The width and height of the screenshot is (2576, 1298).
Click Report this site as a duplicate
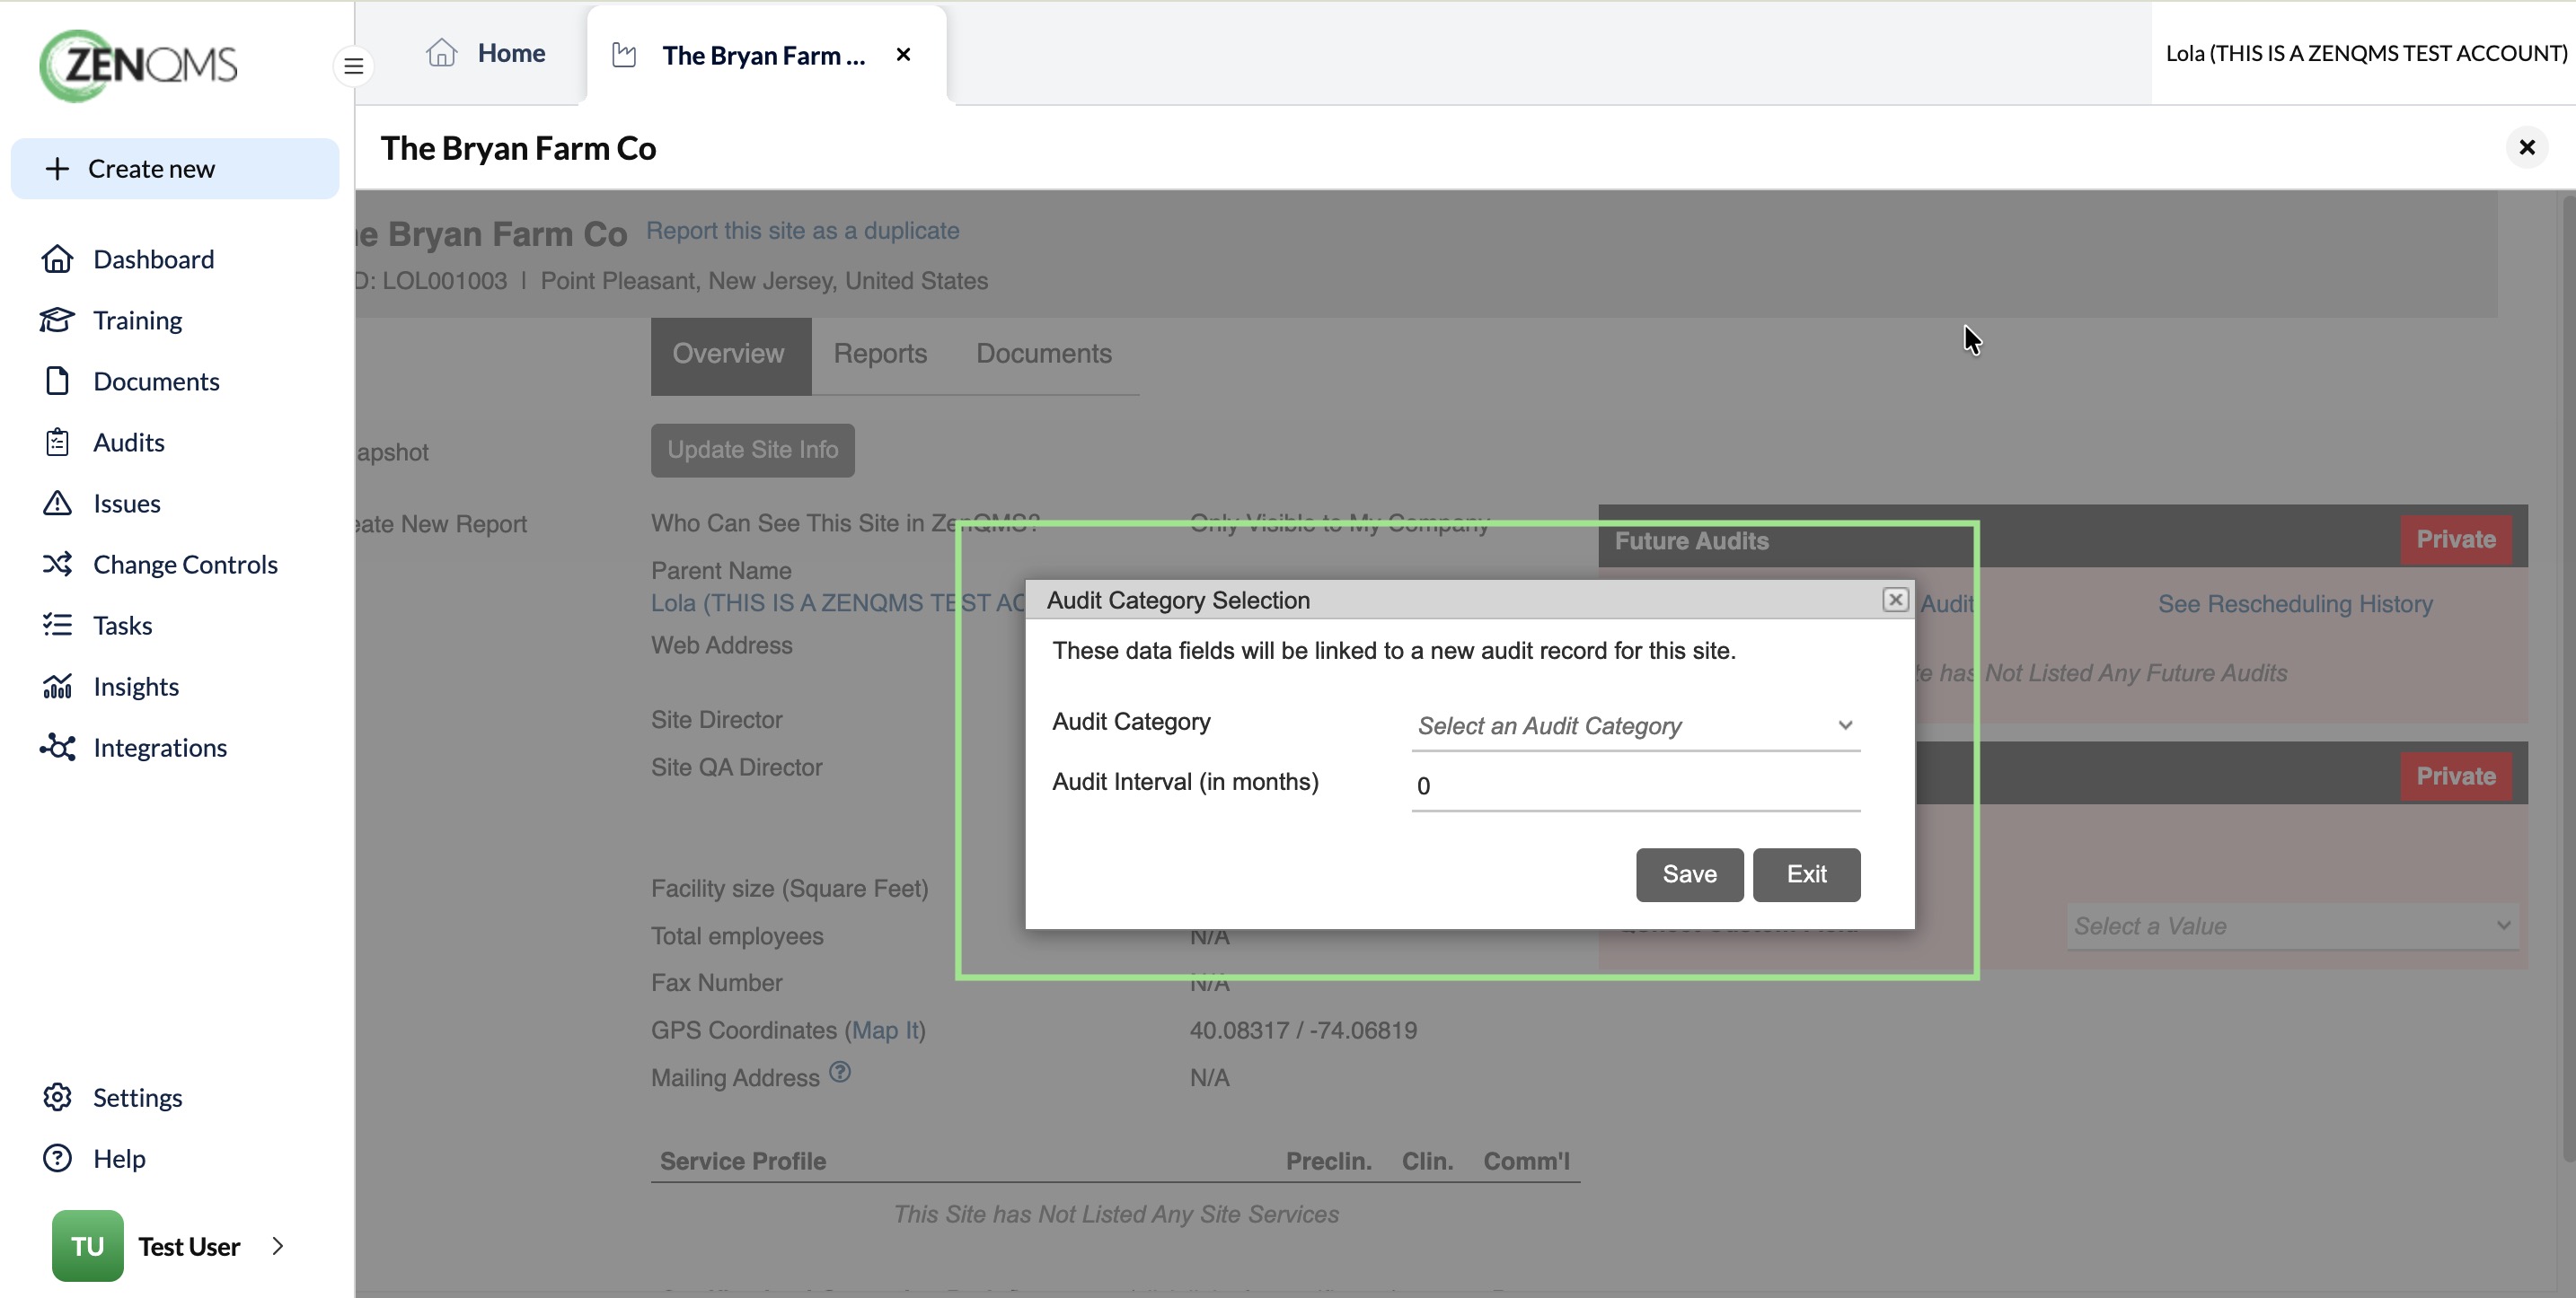802,231
